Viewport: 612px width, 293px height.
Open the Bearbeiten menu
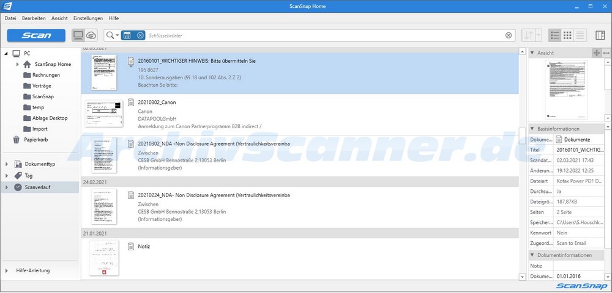pos(34,18)
